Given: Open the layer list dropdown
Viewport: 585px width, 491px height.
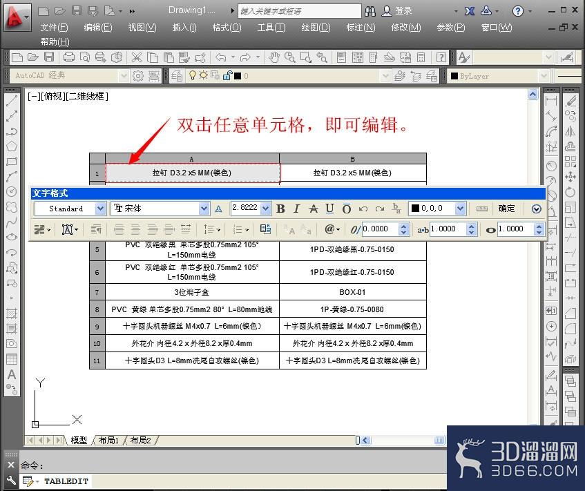Looking at the screenshot, I should [x=385, y=76].
